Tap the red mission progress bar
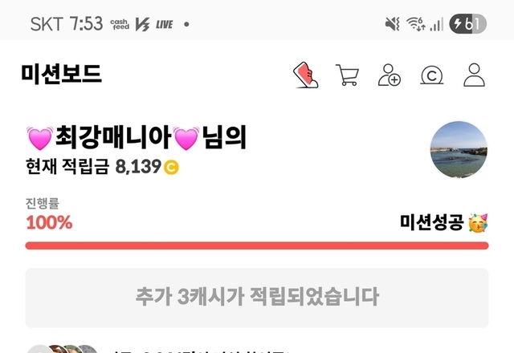 257,245
